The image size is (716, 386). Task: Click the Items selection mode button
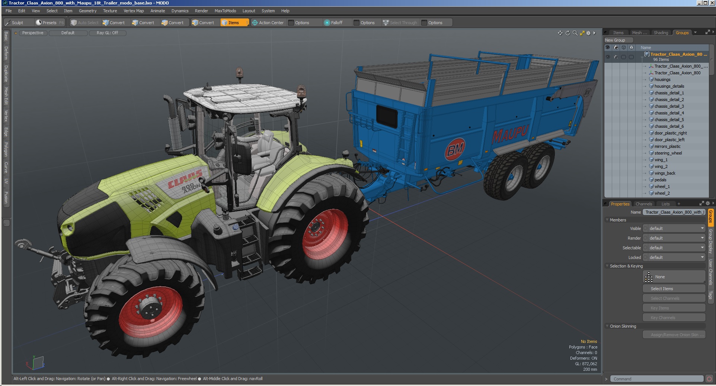pyautogui.click(x=234, y=23)
